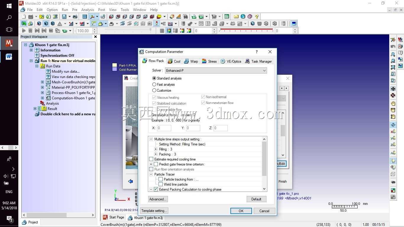Switch to Word from the taskbar
The width and height of the screenshot is (404, 227).
click(x=9, y=56)
